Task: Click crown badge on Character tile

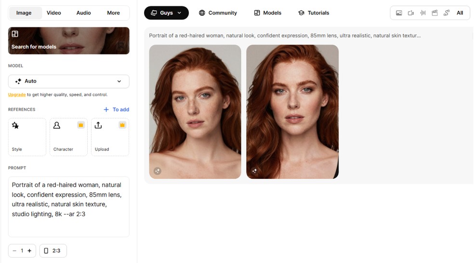Action: [x=81, y=125]
